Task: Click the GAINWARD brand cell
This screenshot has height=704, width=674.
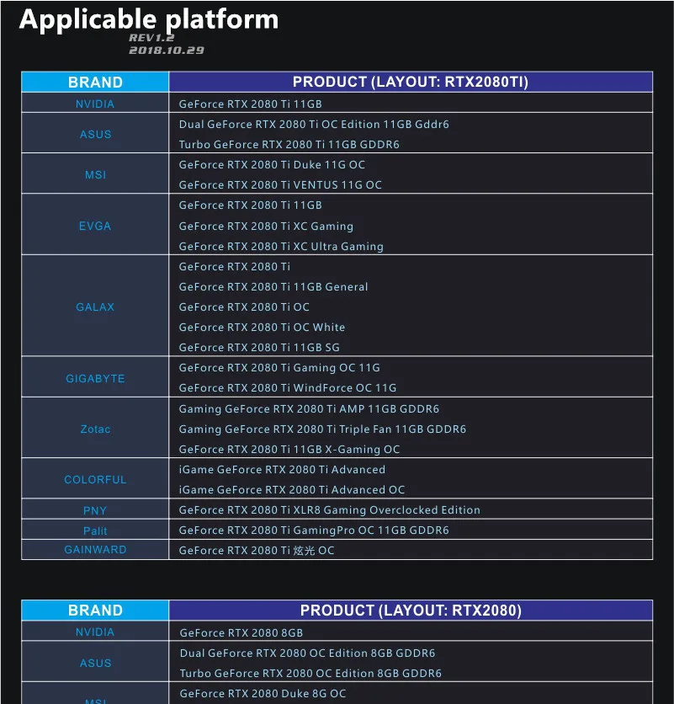Action: (x=95, y=550)
